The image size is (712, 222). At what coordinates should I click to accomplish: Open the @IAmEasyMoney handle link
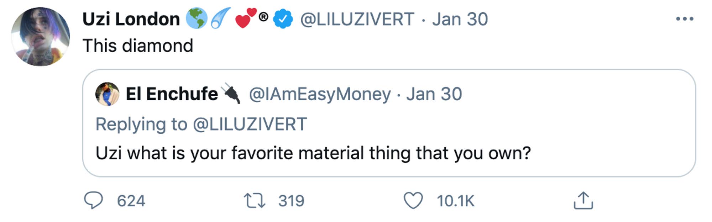[x=320, y=94]
